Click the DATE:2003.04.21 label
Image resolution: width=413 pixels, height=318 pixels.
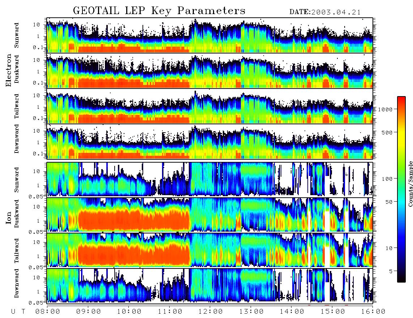click(x=325, y=12)
